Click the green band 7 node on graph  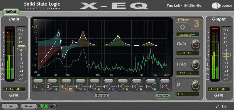(118, 36)
